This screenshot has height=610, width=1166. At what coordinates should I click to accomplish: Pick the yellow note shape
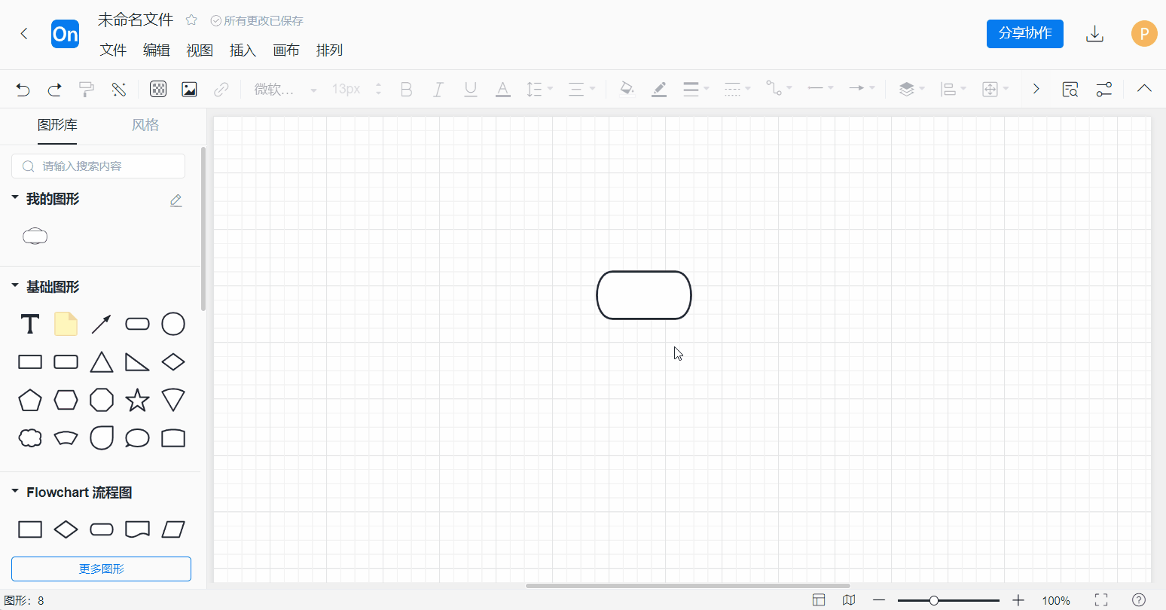(66, 324)
